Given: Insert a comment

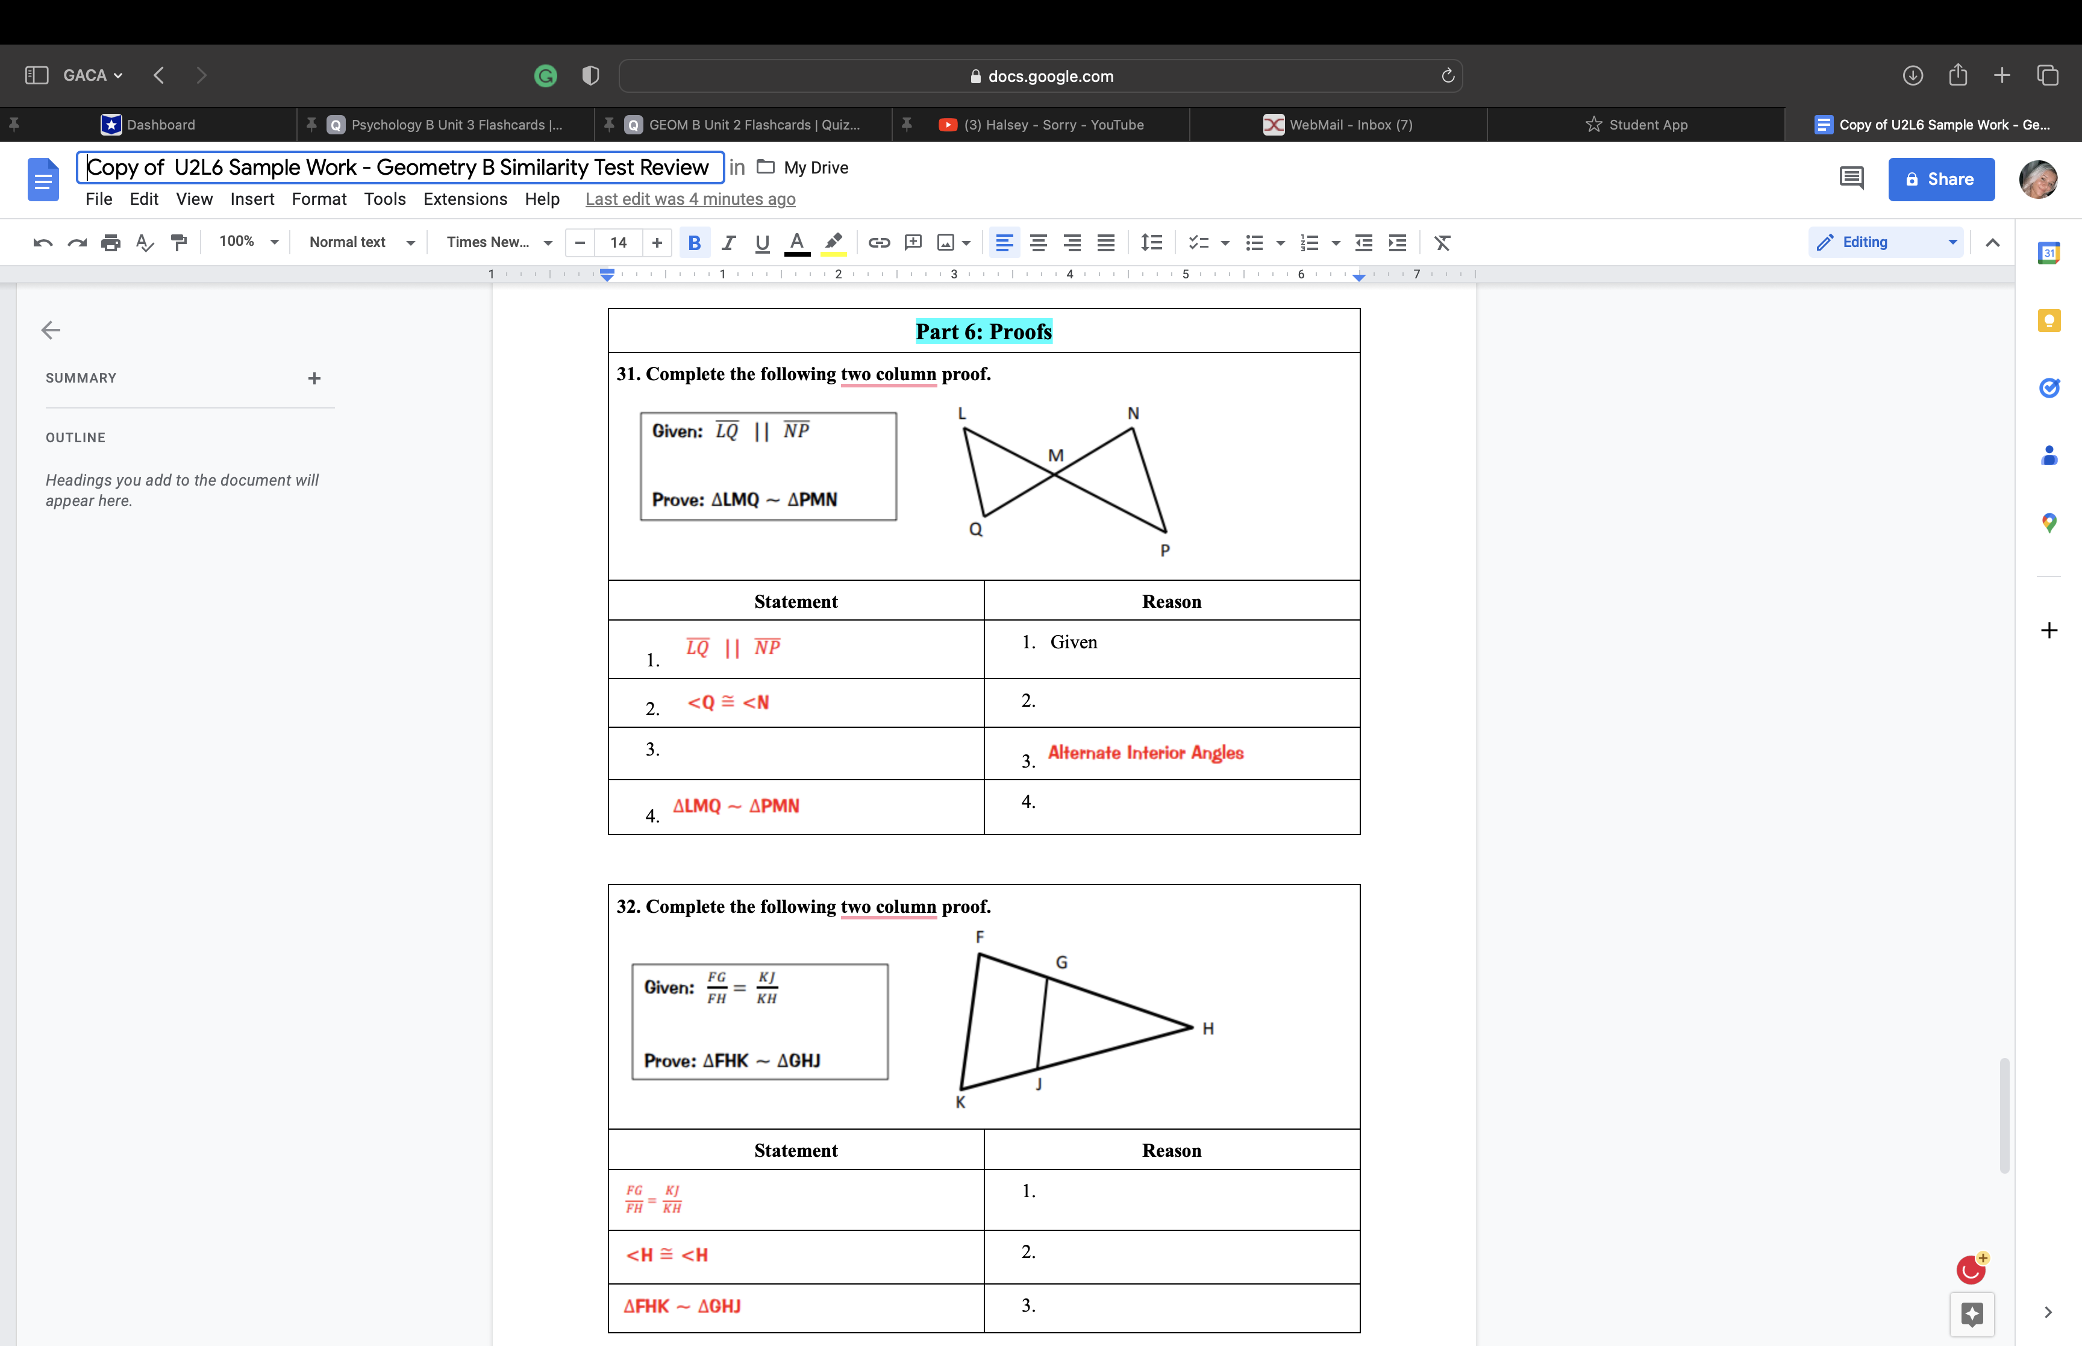Looking at the screenshot, I should point(912,242).
